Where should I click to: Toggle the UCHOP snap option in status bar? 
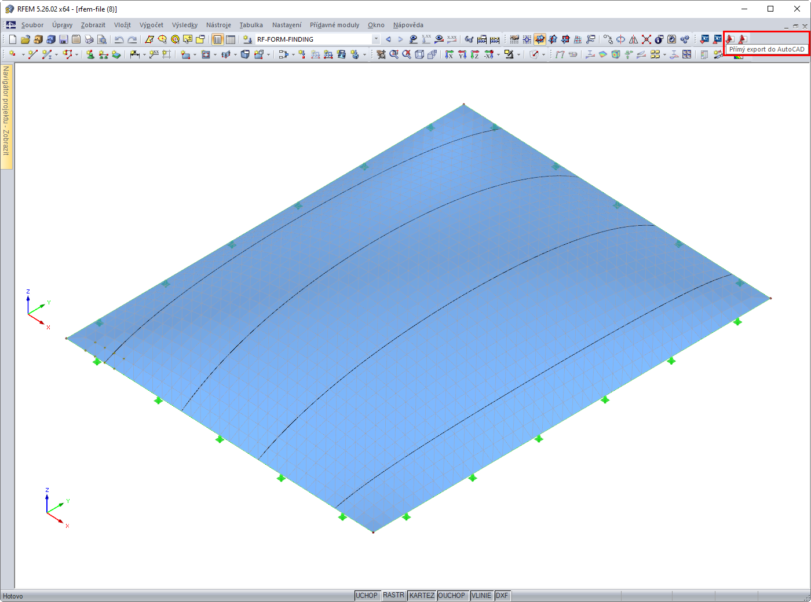pos(367,595)
